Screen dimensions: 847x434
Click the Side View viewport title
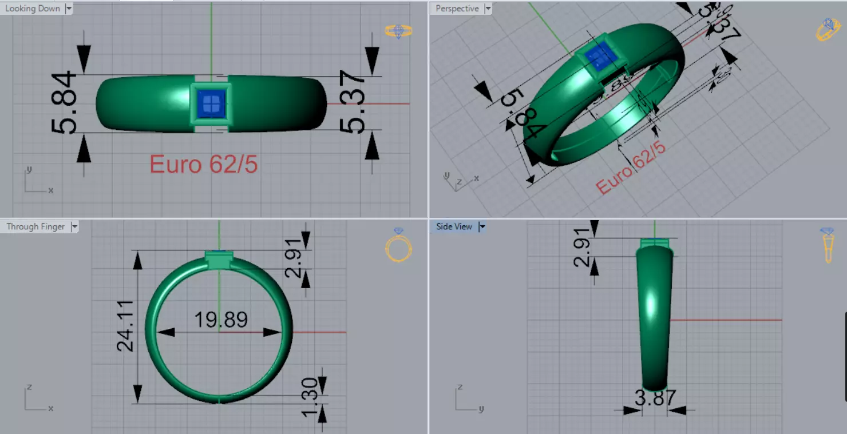pos(454,227)
